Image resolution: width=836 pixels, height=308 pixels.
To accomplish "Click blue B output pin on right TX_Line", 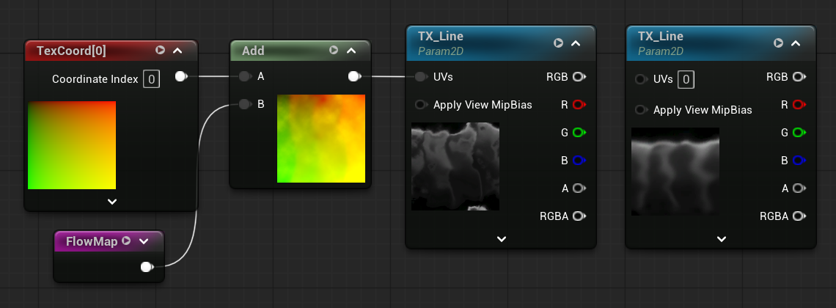I will tap(799, 161).
